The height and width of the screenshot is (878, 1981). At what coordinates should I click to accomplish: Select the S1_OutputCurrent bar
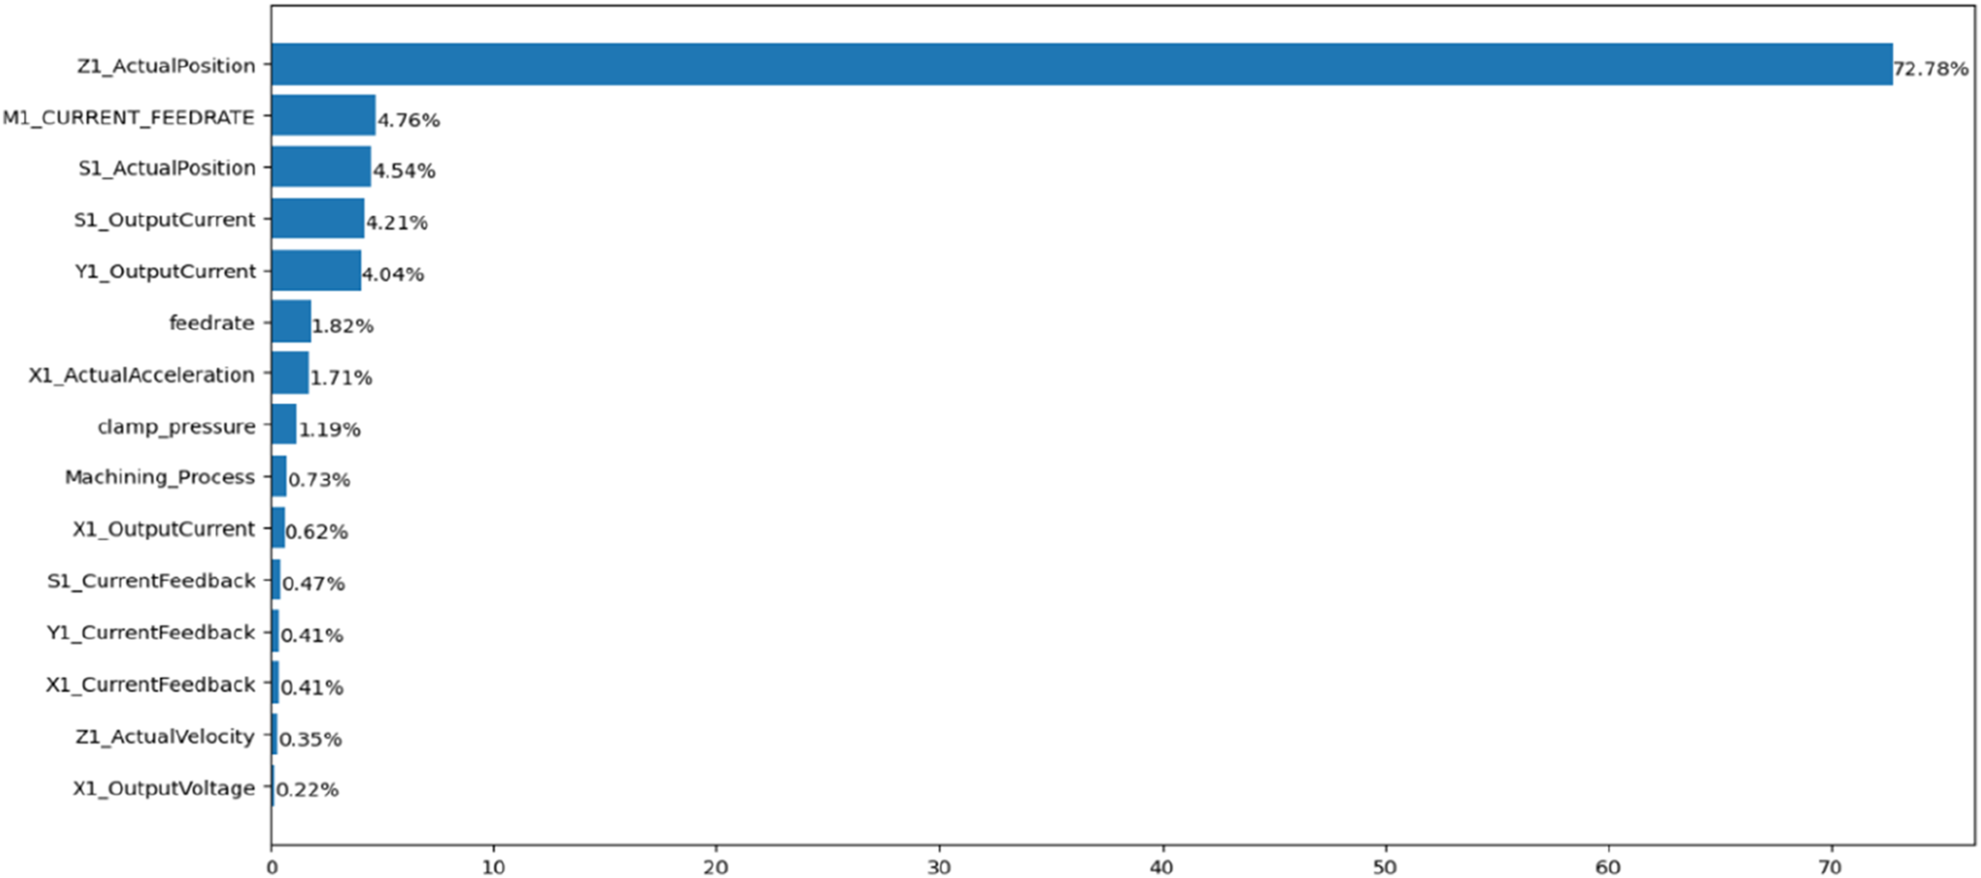[318, 218]
